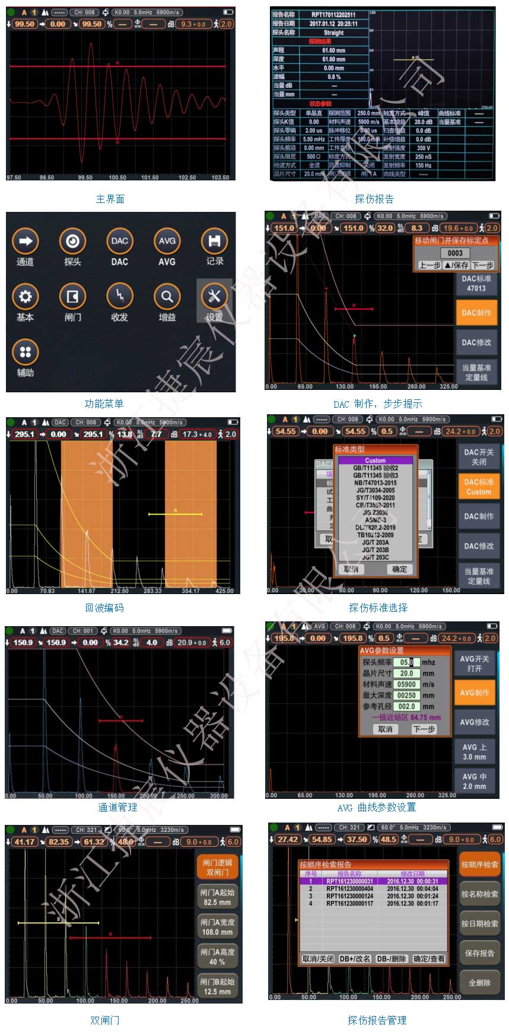
Task: Toggle the AVG开关 打开 switch
Action: pos(474,663)
